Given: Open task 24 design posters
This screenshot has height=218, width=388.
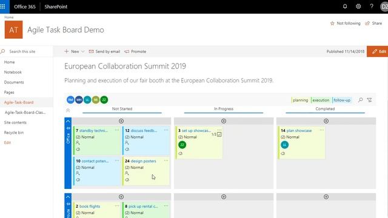Looking at the screenshot, I should [x=143, y=161].
